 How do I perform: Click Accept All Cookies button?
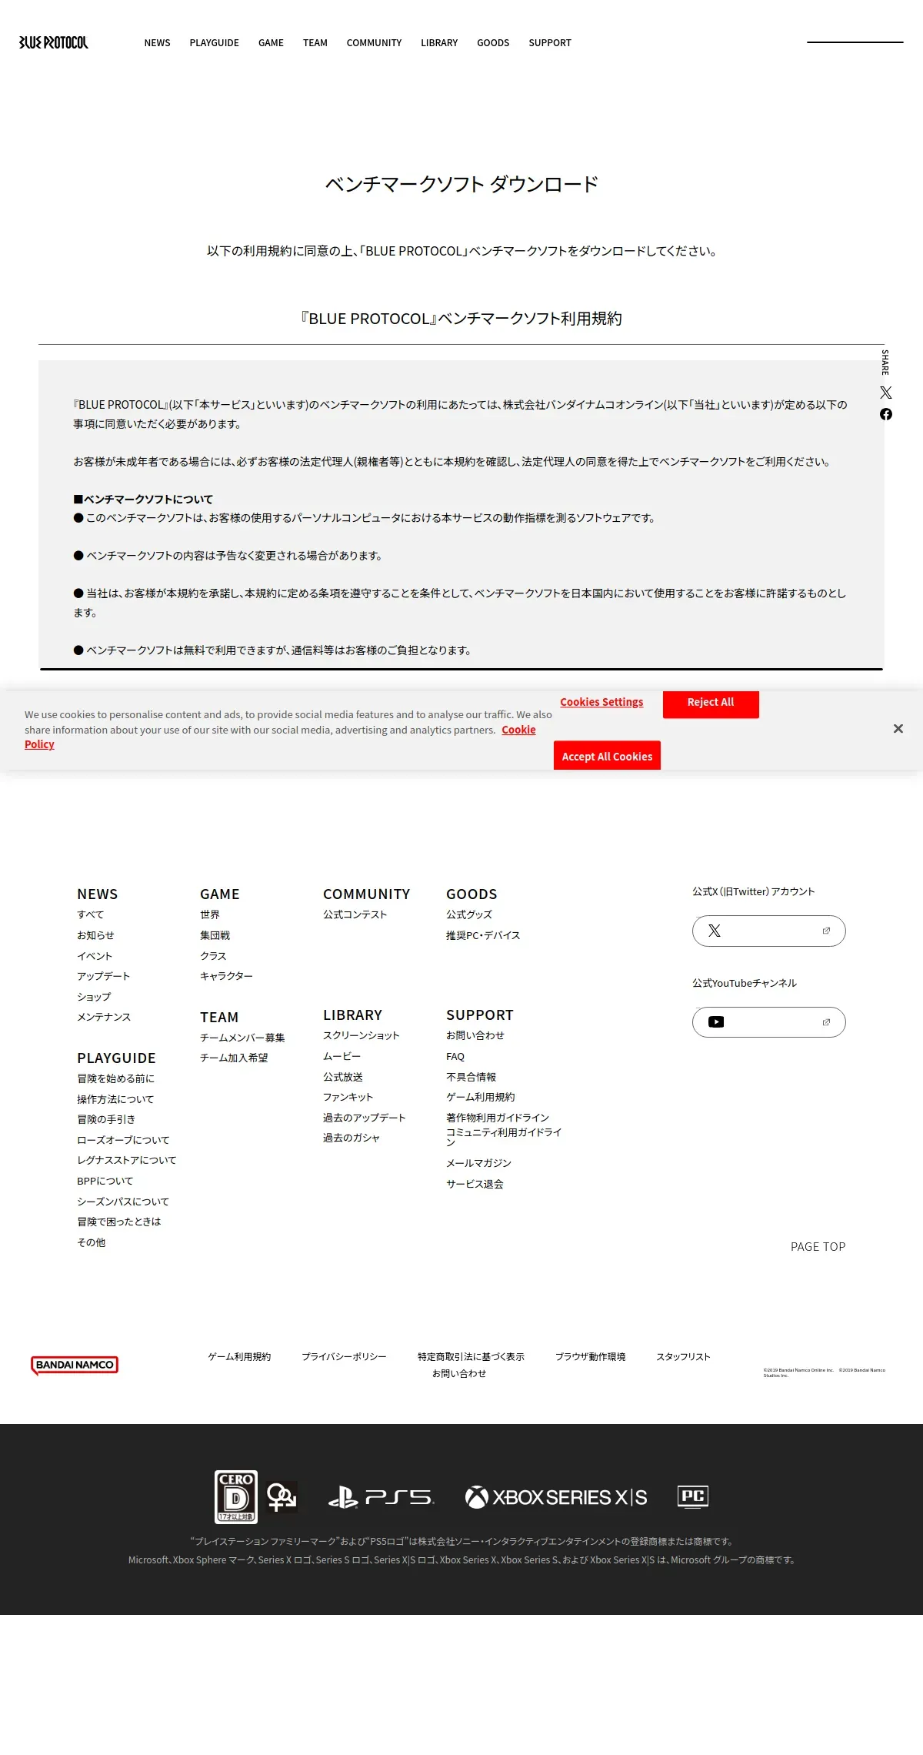point(607,756)
